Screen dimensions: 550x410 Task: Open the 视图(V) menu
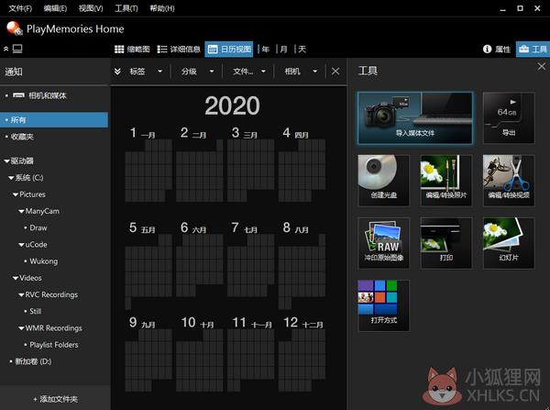[x=91, y=8]
